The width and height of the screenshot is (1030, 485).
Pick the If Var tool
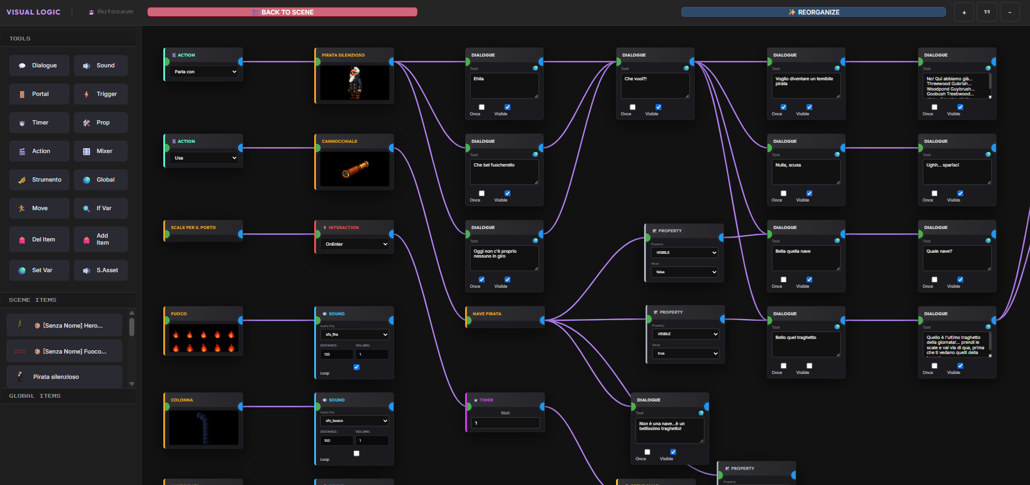pos(101,208)
